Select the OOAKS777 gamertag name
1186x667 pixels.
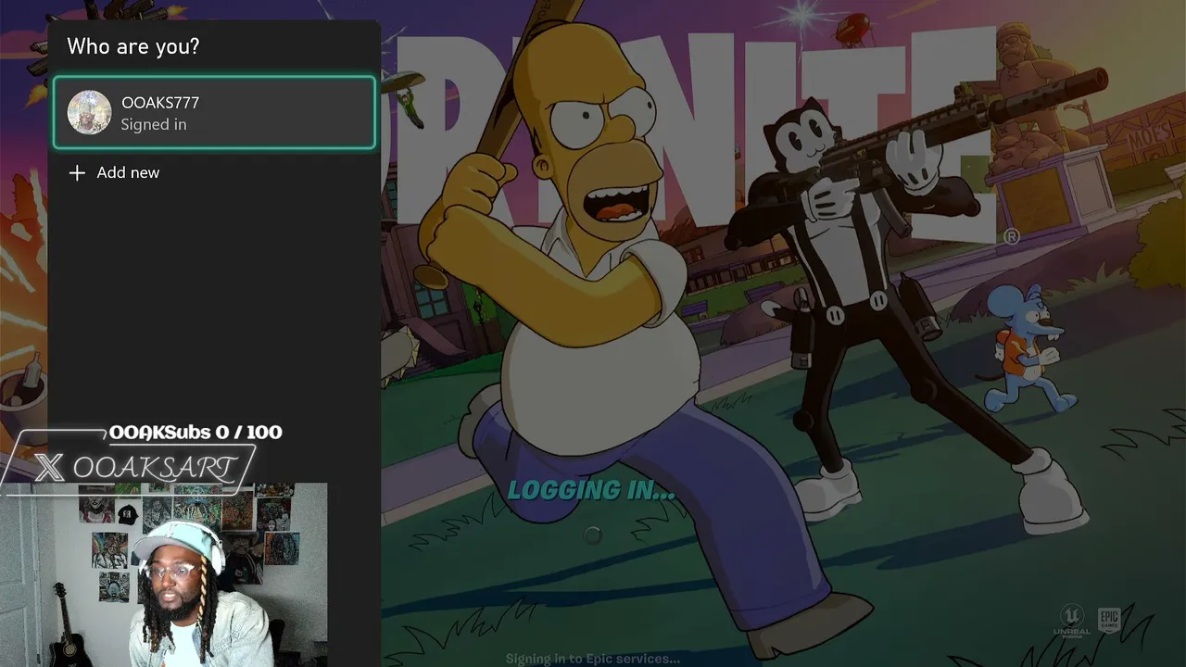160,103
